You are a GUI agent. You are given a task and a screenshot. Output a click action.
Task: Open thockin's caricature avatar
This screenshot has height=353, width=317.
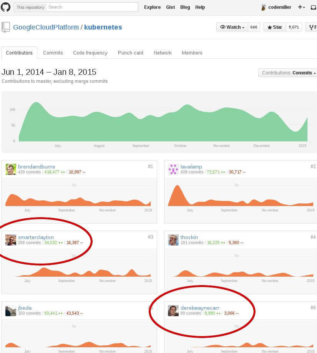tap(173, 240)
